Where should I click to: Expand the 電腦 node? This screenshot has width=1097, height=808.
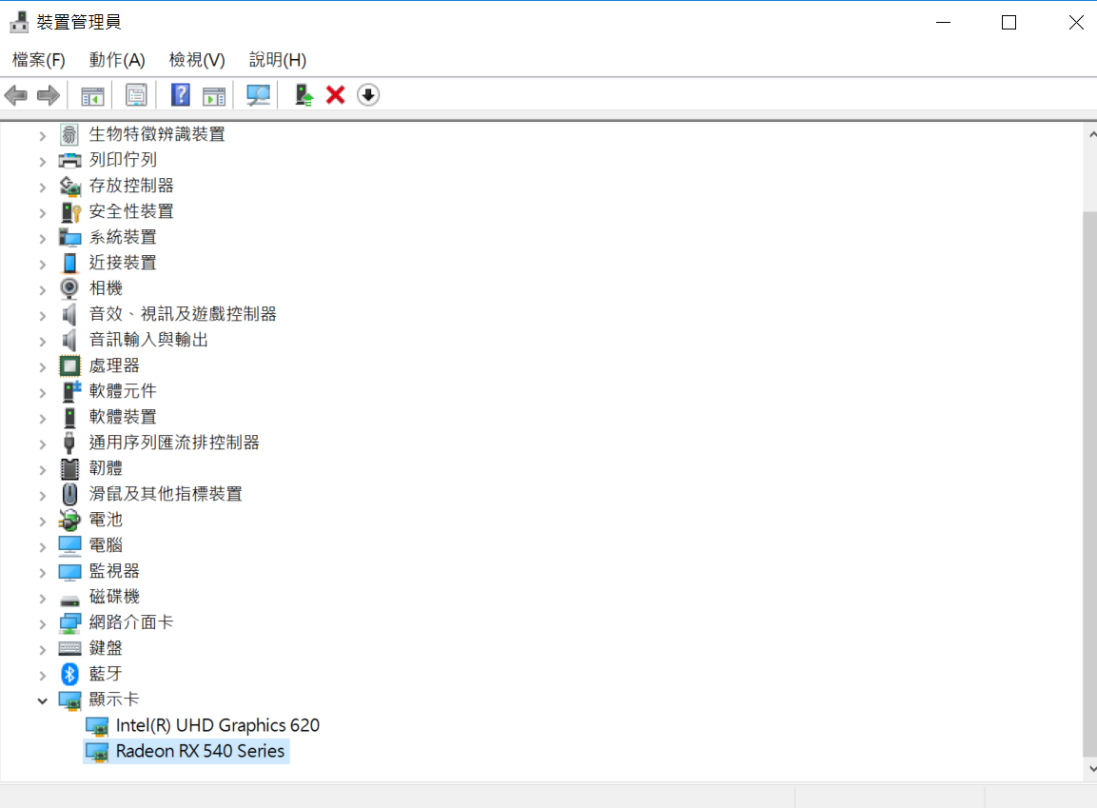coord(42,547)
